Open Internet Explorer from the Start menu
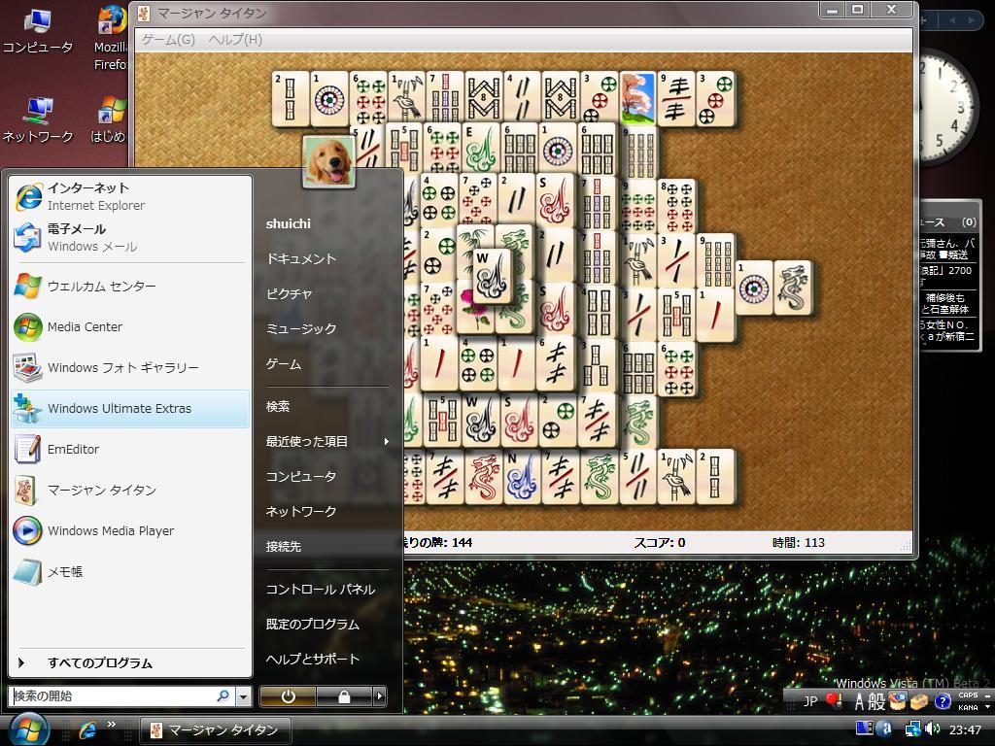Image resolution: width=995 pixels, height=746 pixels. (130, 196)
